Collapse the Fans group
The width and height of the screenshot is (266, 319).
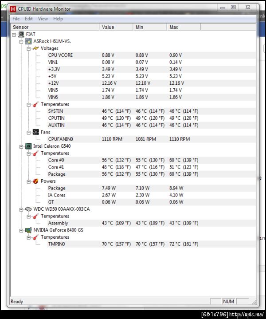click(28, 133)
